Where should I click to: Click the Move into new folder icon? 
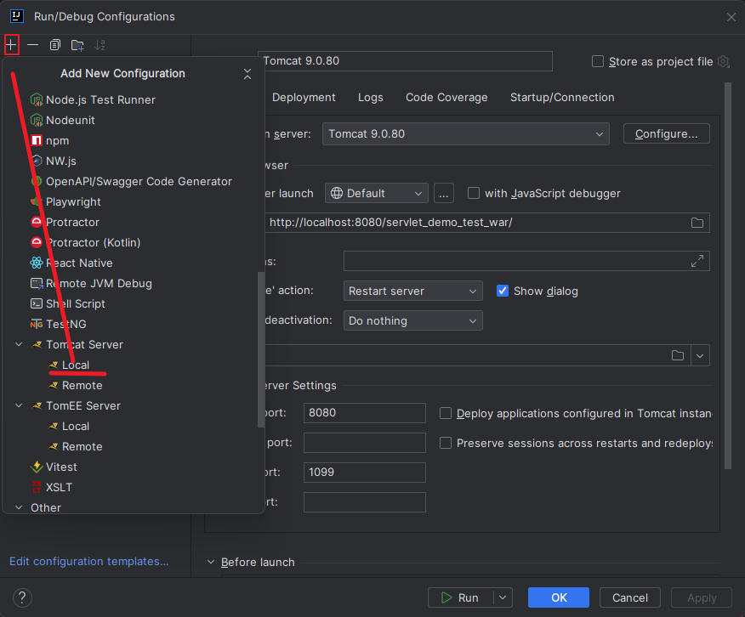[x=77, y=44]
